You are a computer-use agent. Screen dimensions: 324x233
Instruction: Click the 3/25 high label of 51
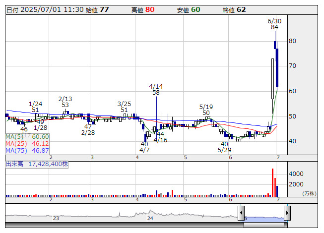coord(124,107)
